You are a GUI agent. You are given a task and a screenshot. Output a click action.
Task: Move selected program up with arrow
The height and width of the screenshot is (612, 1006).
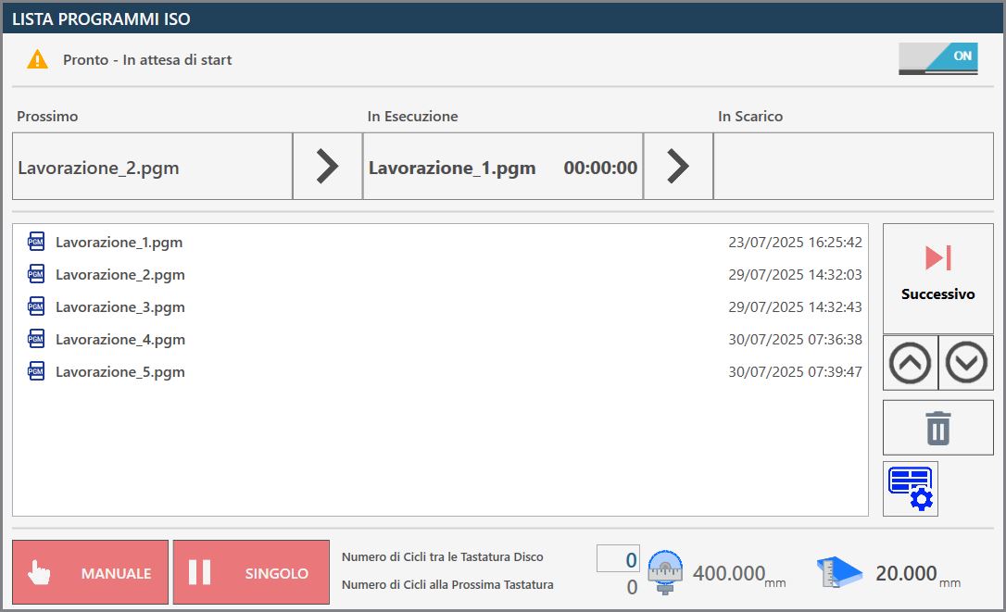tap(910, 362)
